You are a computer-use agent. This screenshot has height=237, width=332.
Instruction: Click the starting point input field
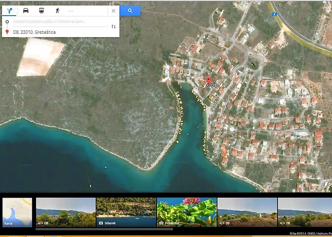[x=57, y=22]
